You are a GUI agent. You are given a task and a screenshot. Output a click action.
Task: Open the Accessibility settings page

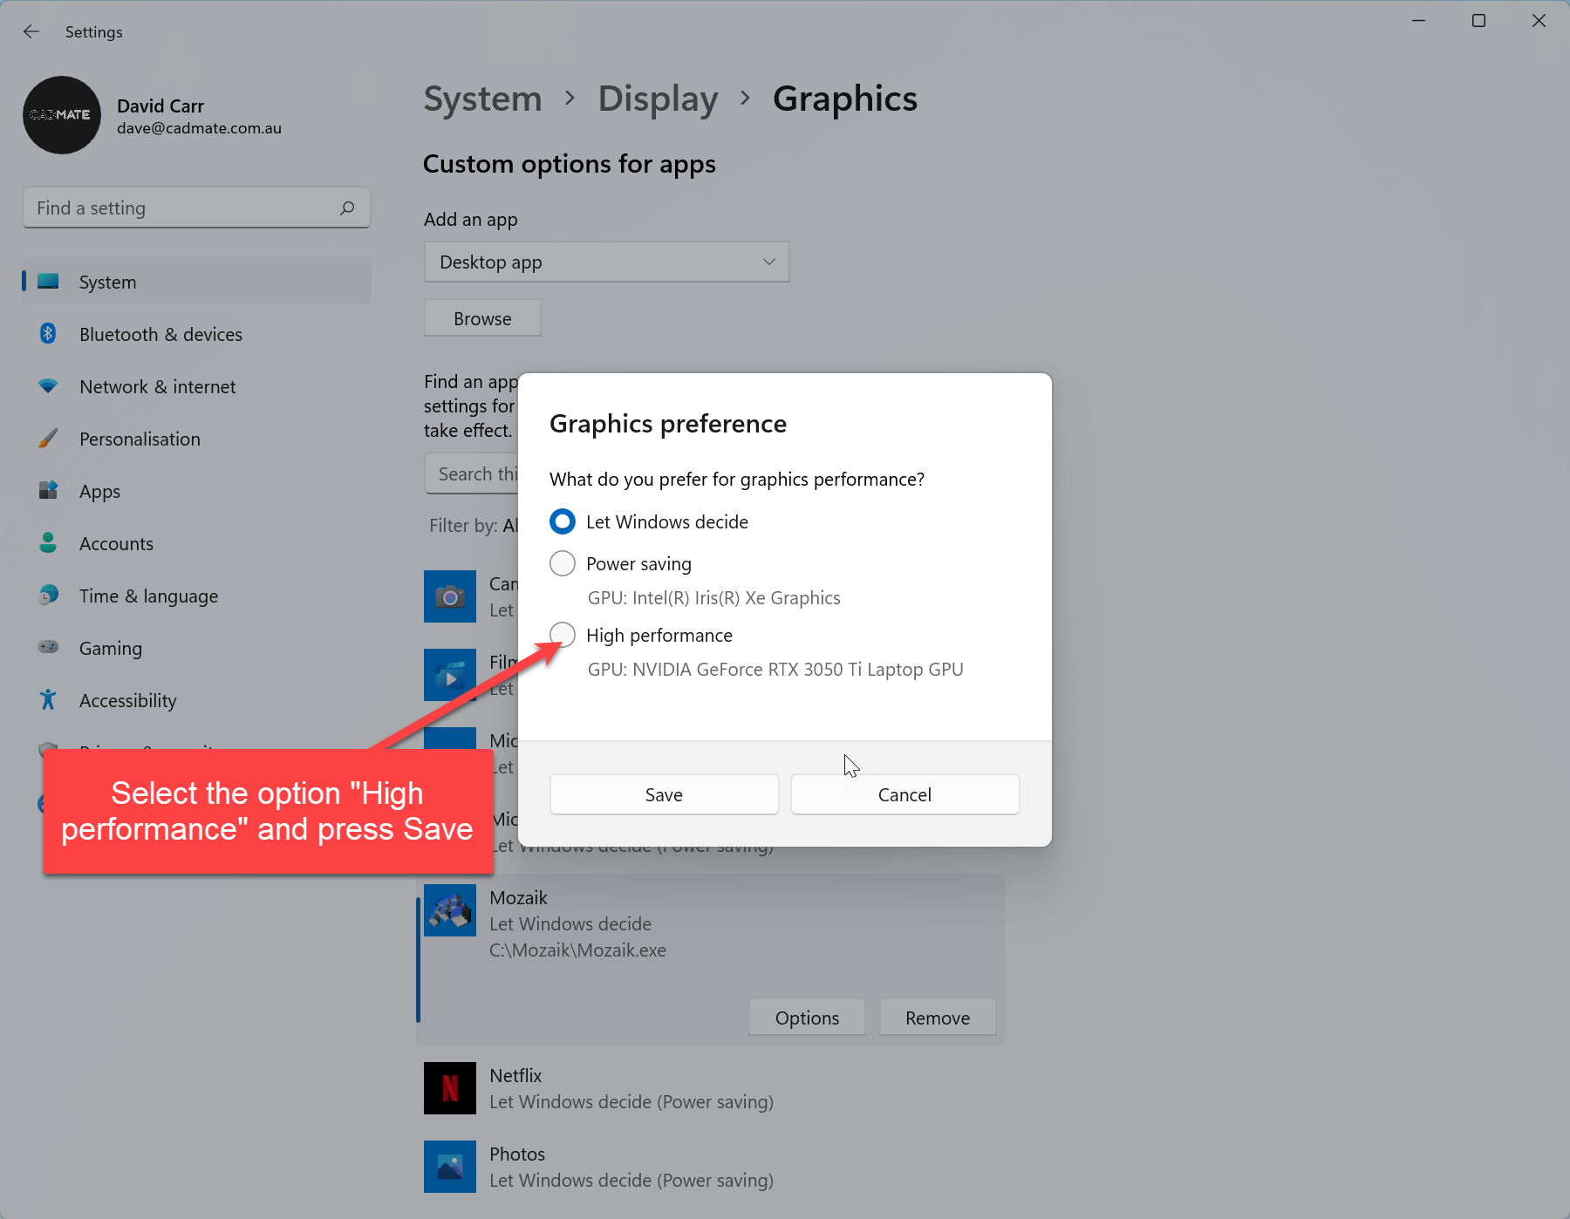click(127, 701)
